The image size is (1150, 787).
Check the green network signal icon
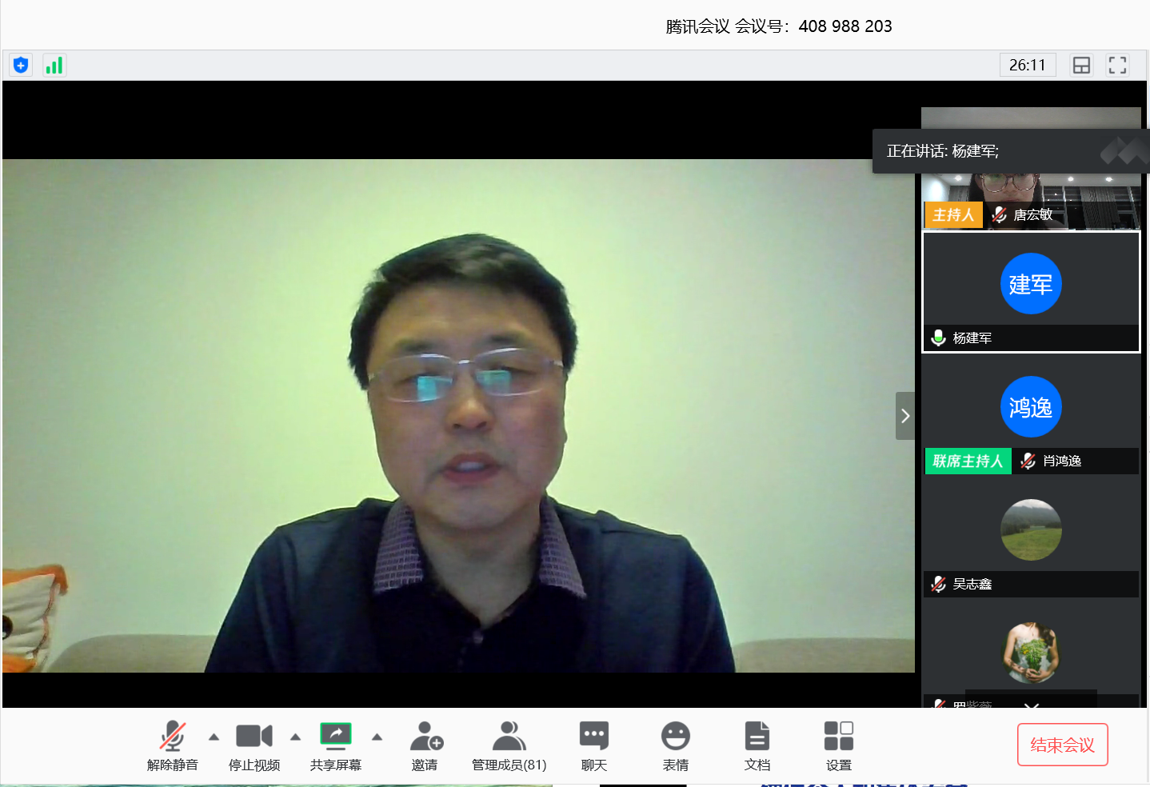point(54,65)
